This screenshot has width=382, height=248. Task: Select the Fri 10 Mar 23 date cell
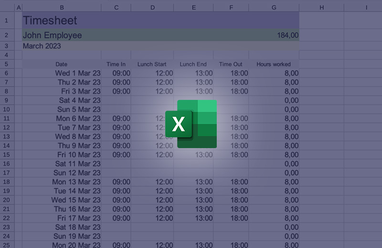[x=62, y=155]
